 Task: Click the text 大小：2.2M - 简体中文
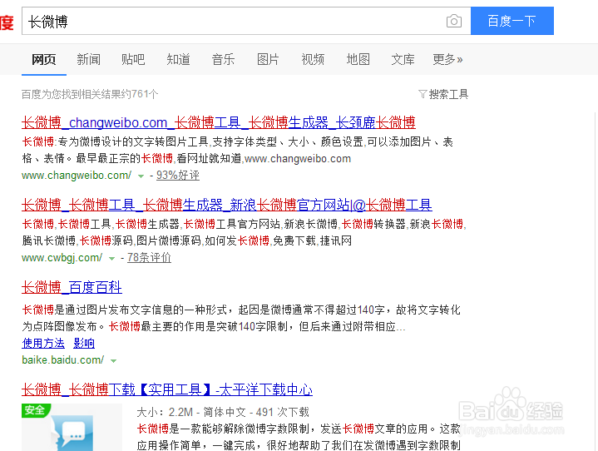[191, 412]
